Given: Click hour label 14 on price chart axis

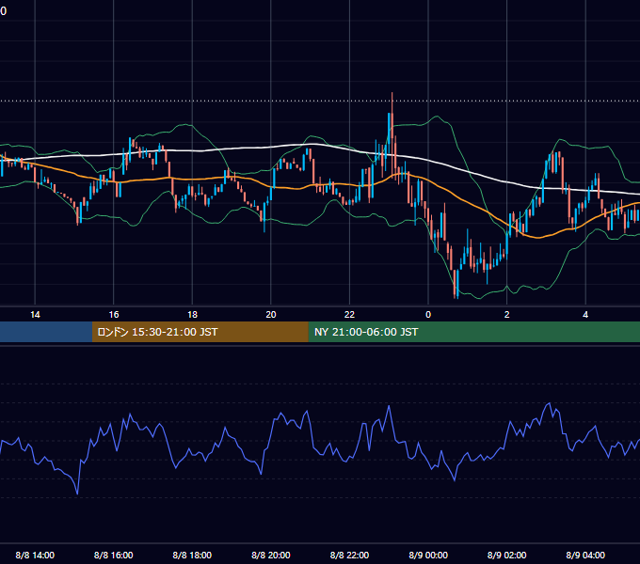Looking at the screenshot, I should click(x=35, y=315).
